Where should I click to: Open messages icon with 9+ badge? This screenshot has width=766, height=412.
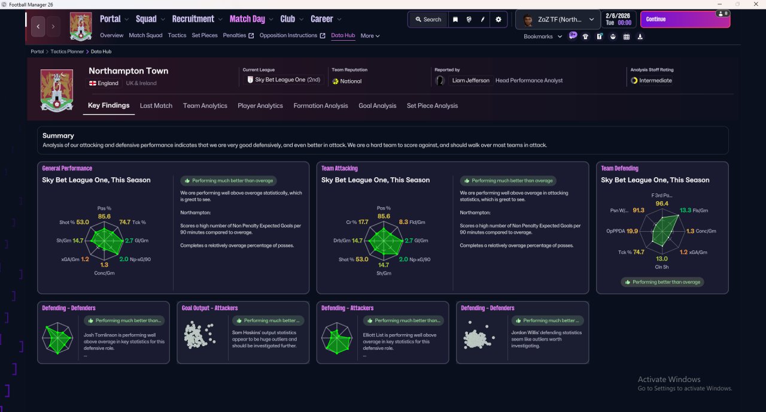point(573,36)
